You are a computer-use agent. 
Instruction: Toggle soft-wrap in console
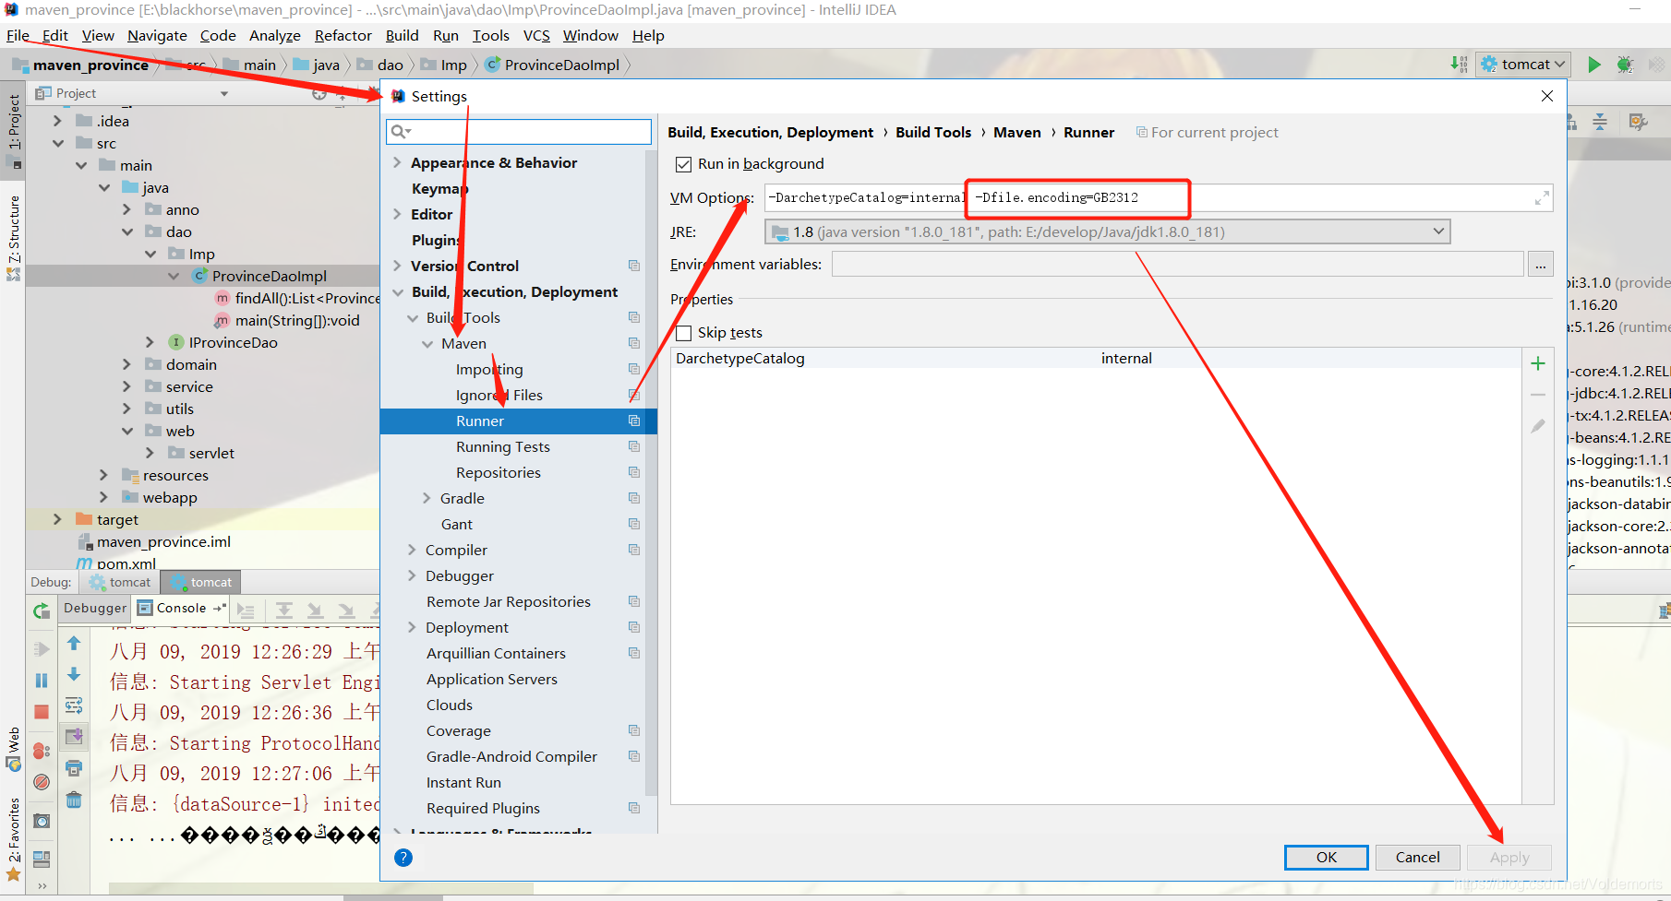(74, 705)
